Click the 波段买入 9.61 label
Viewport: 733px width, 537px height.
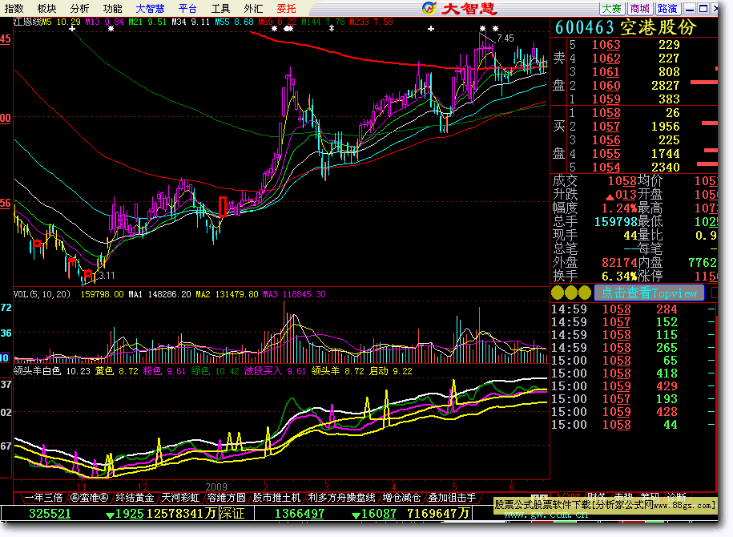tap(275, 371)
